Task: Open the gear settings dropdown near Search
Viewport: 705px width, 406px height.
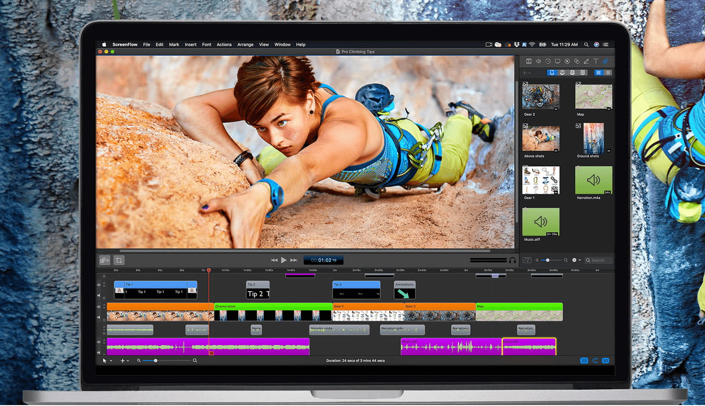Action: pyautogui.click(x=576, y=261)
